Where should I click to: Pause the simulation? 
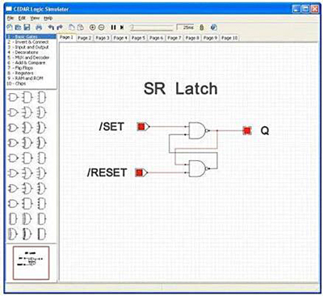[113, 27]
